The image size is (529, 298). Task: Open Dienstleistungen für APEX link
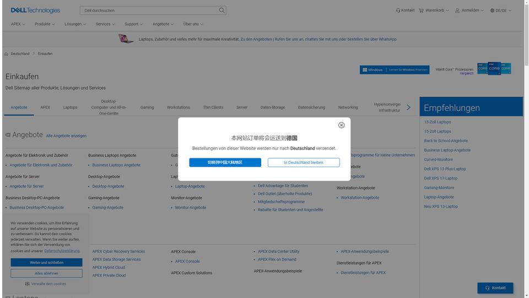(363, 273)
